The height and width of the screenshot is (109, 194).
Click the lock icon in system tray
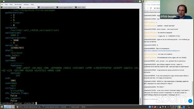pos(160,107)
